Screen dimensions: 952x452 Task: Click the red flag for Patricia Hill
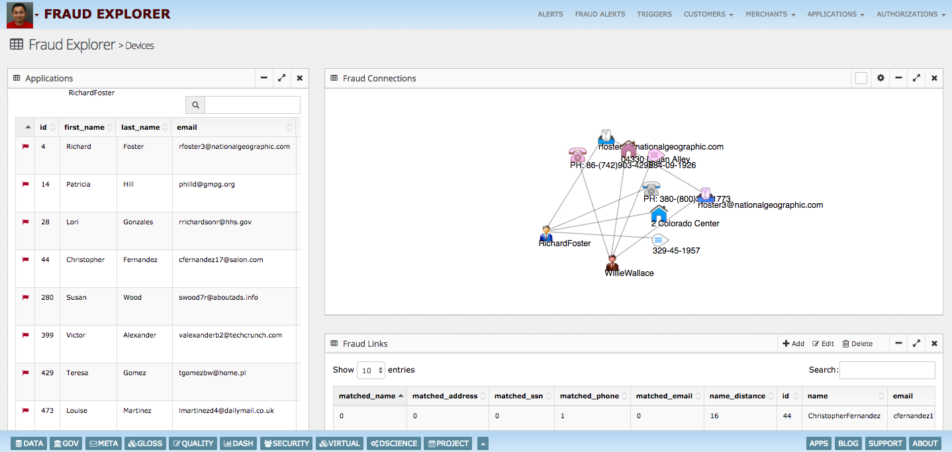click(x=26, y=185)
